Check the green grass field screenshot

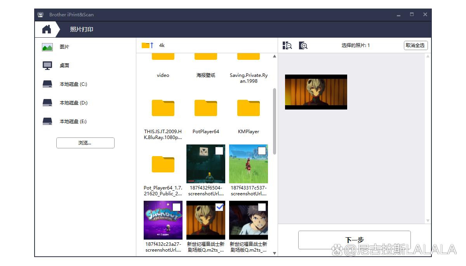pyautogui.click(x=262, y=151)
